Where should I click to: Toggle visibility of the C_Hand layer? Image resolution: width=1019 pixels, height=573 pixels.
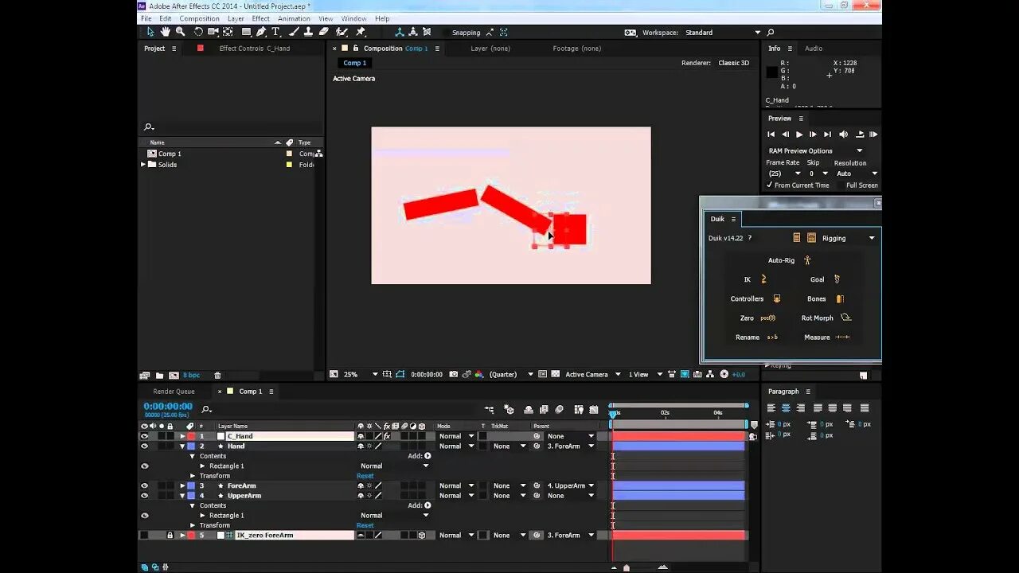(145, 435)
